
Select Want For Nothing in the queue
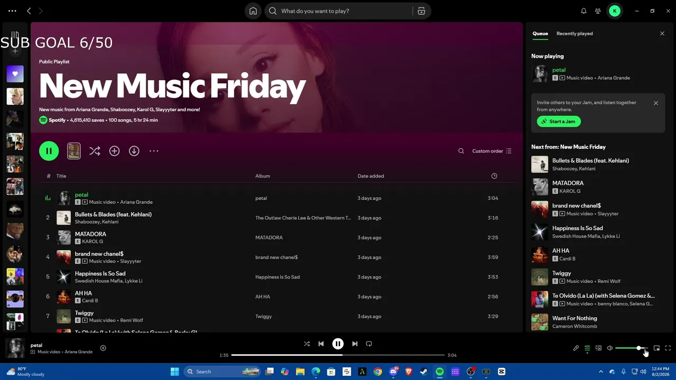tap(598, 322)
